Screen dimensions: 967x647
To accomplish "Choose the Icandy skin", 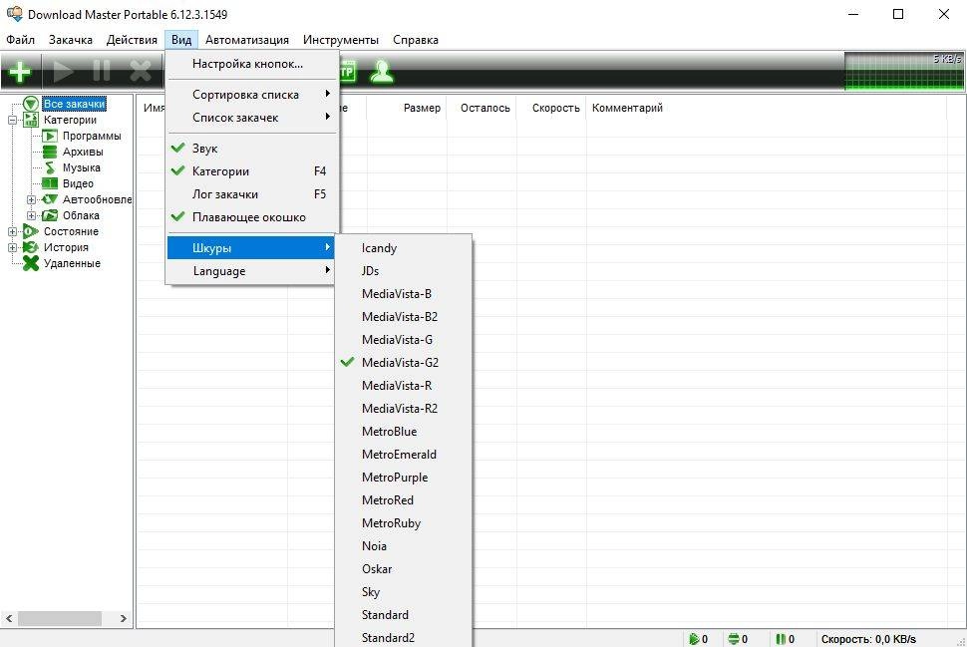I will [x=404, y=248].
